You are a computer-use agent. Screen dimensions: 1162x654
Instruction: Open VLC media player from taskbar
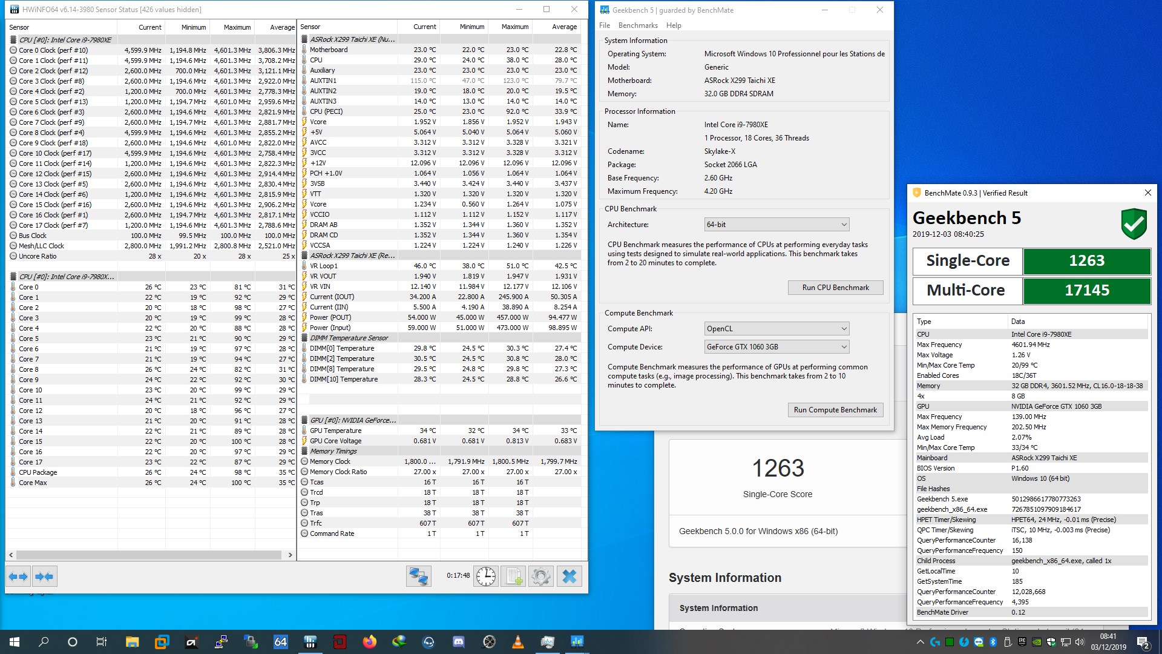(x=517, y=642)
